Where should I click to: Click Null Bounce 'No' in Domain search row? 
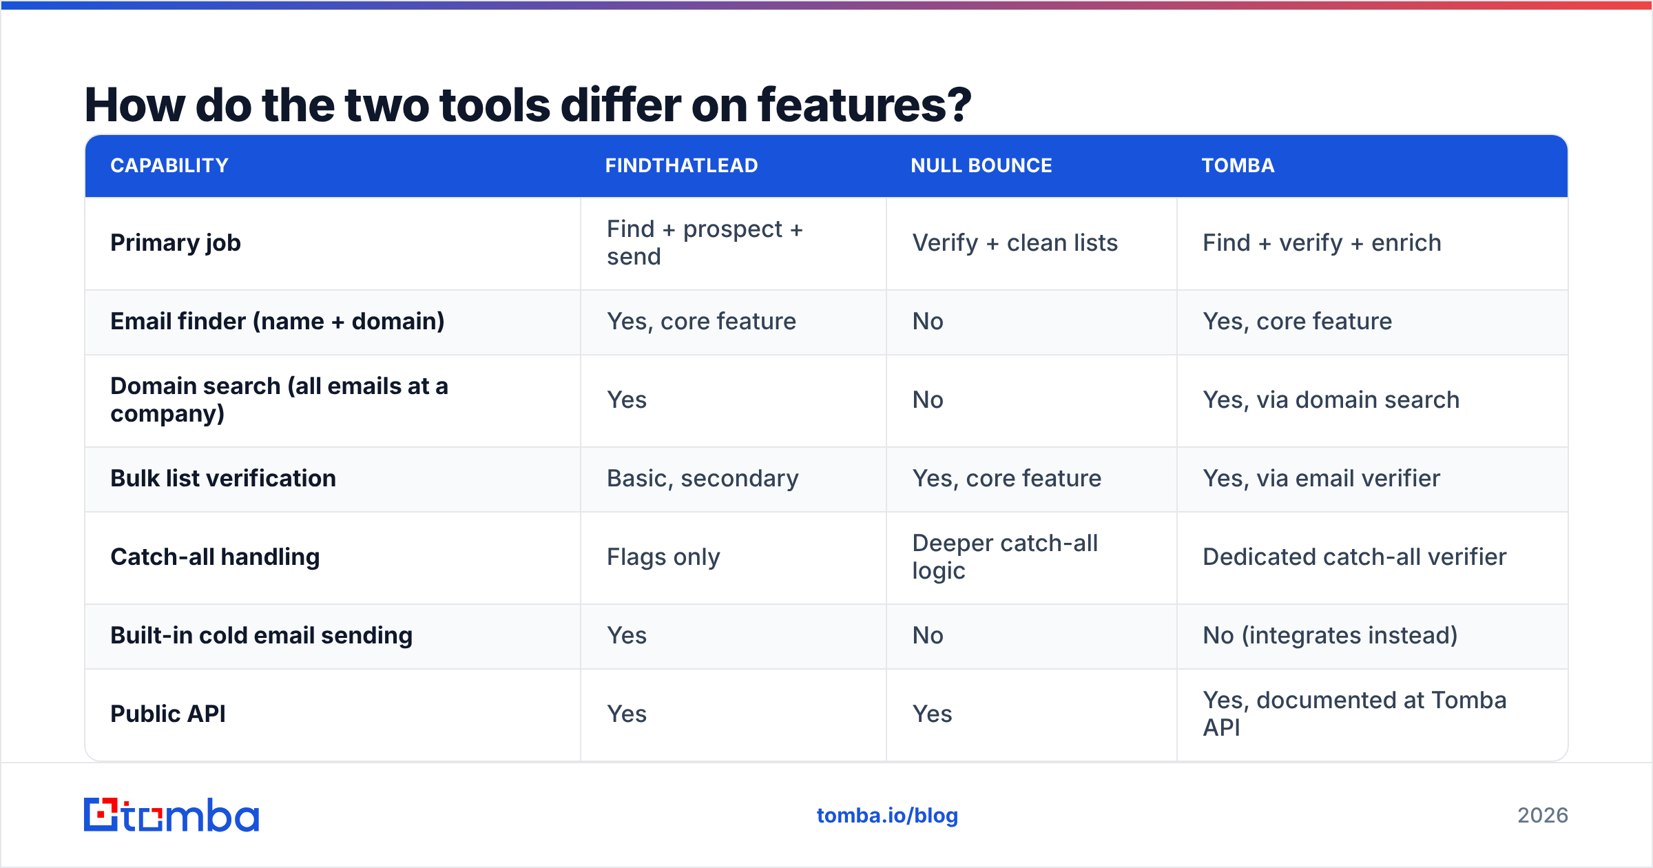[x=928, y=400]
